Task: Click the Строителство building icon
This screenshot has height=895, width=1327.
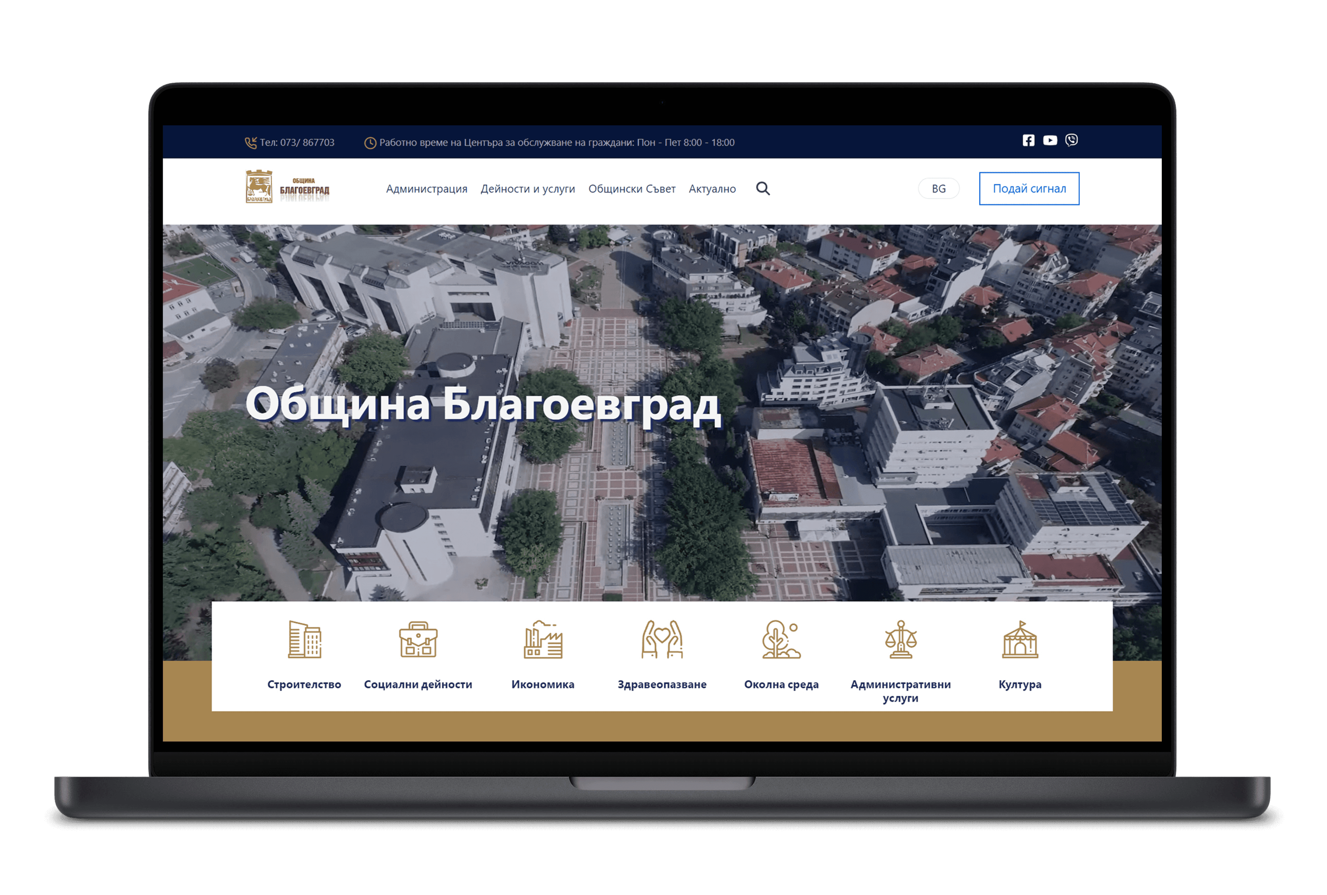Action: pyautogui.click(x=304, y=639)
